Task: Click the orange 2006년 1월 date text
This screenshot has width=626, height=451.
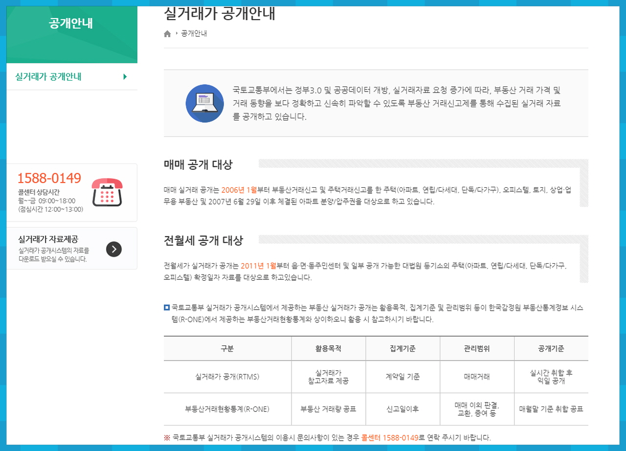Action: [x=239, y=190]
